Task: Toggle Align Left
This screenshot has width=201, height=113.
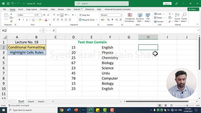Action: 54,20
